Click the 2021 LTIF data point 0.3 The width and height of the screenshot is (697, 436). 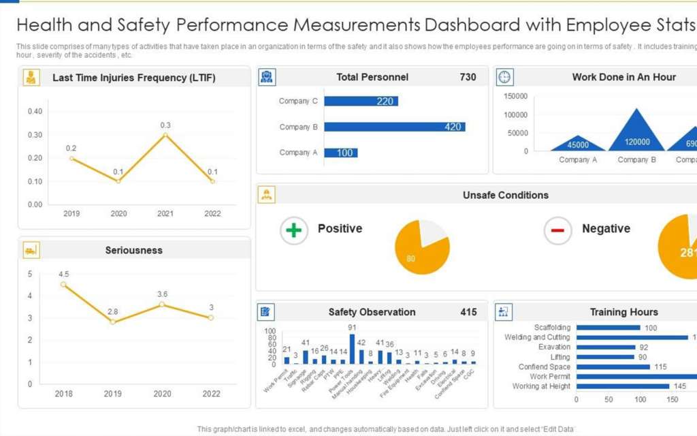click(165, 135)
